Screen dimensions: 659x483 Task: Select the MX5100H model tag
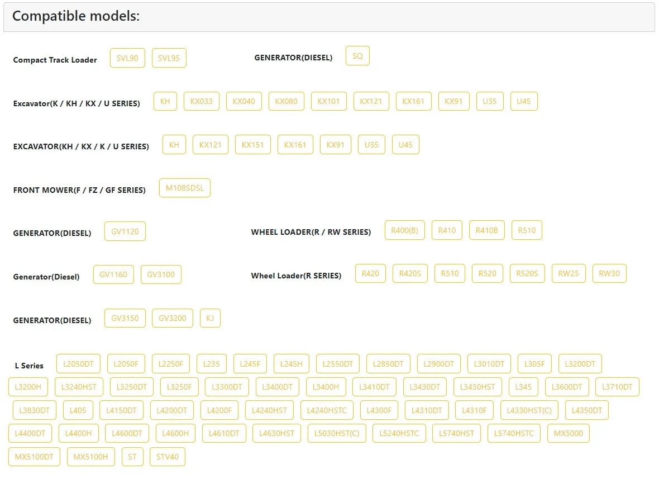tap(91, 457)
